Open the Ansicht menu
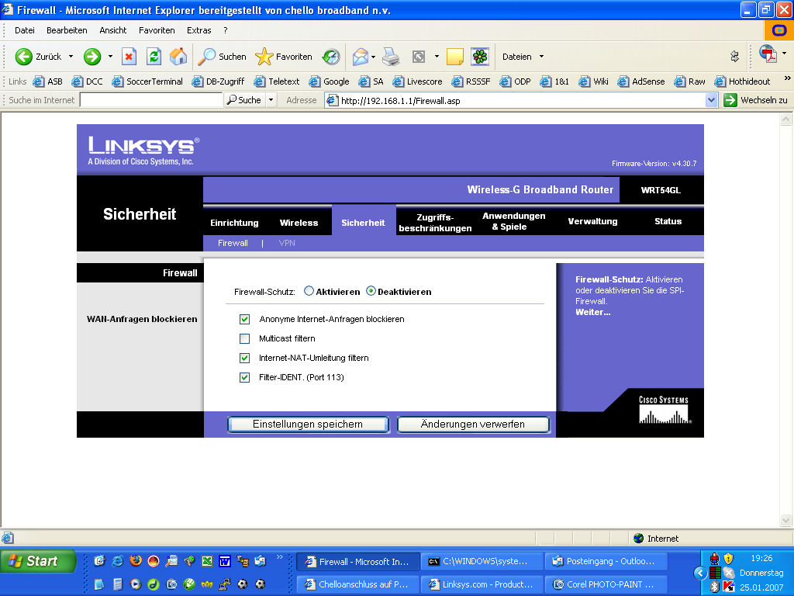 [x=113, y=30]
